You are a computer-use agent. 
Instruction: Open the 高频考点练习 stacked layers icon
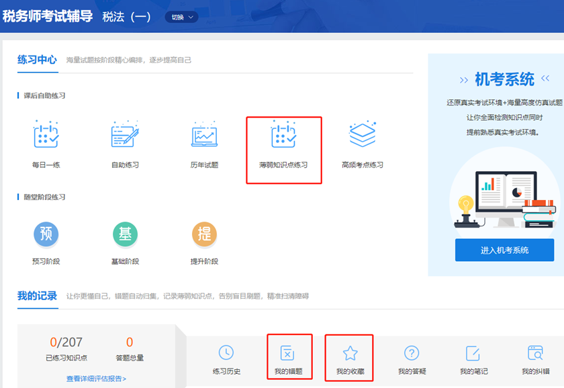(x=362, y=135)
